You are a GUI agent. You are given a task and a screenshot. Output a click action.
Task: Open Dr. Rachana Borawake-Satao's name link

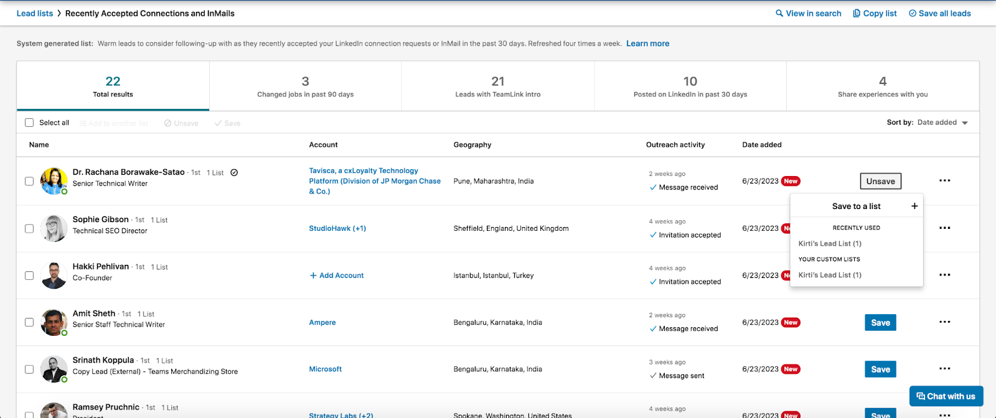click(x=129, y=172)
